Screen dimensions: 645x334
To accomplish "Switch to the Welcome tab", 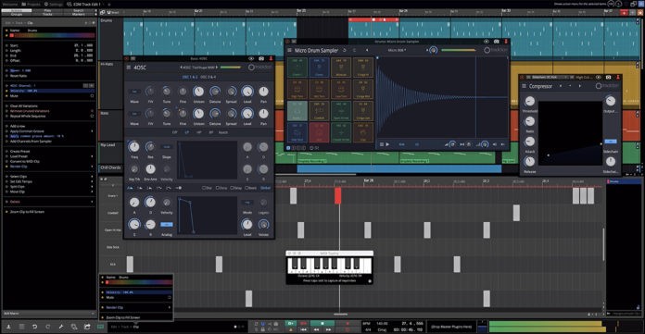I will pyautogui.click(x=9, y=4).
